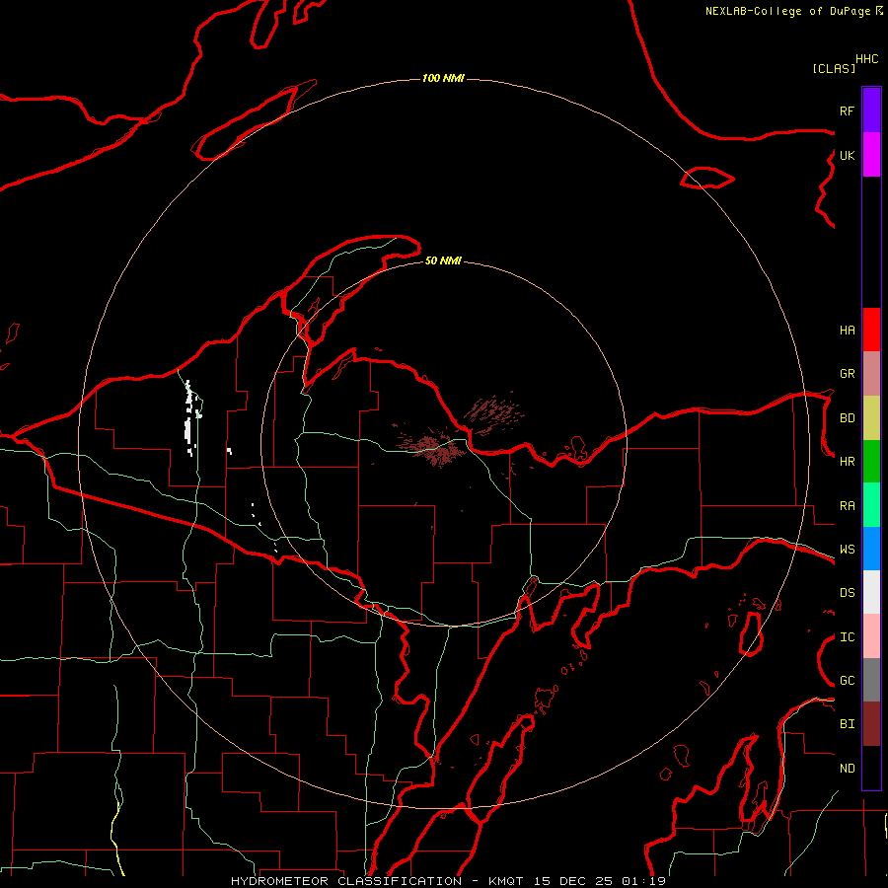The width and height of the screenshot is (888, 888).
Task: Click the 'RA' legend label
Action: 847,506
